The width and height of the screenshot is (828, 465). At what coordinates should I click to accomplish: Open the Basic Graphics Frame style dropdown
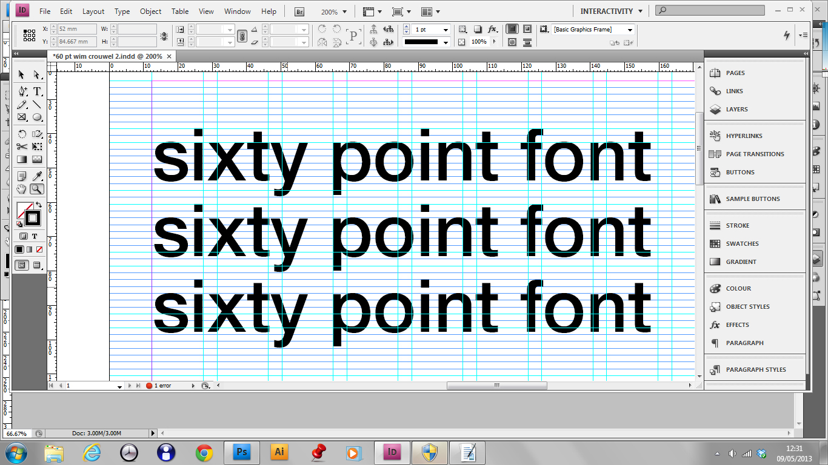click(x=630, y=29)
